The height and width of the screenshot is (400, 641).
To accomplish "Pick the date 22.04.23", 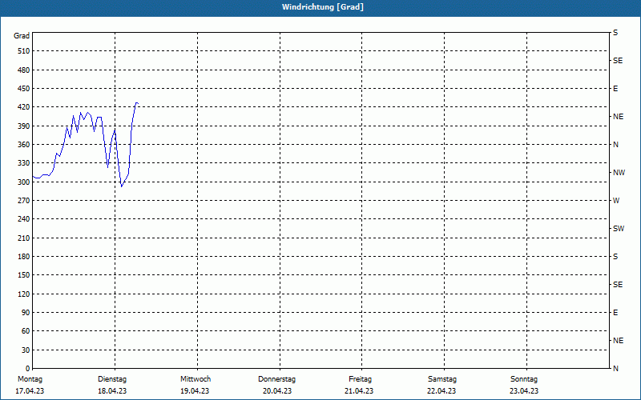I will (441, 391).
